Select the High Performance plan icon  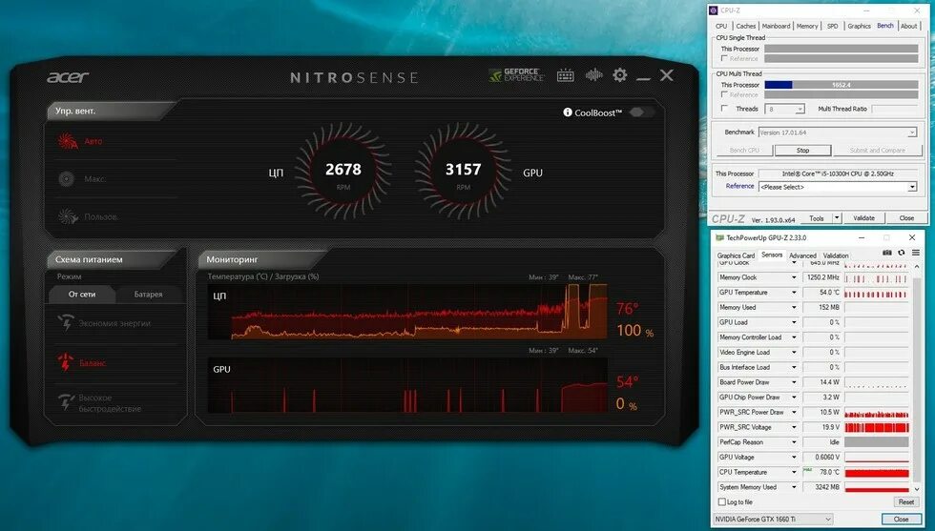[66, 402]
